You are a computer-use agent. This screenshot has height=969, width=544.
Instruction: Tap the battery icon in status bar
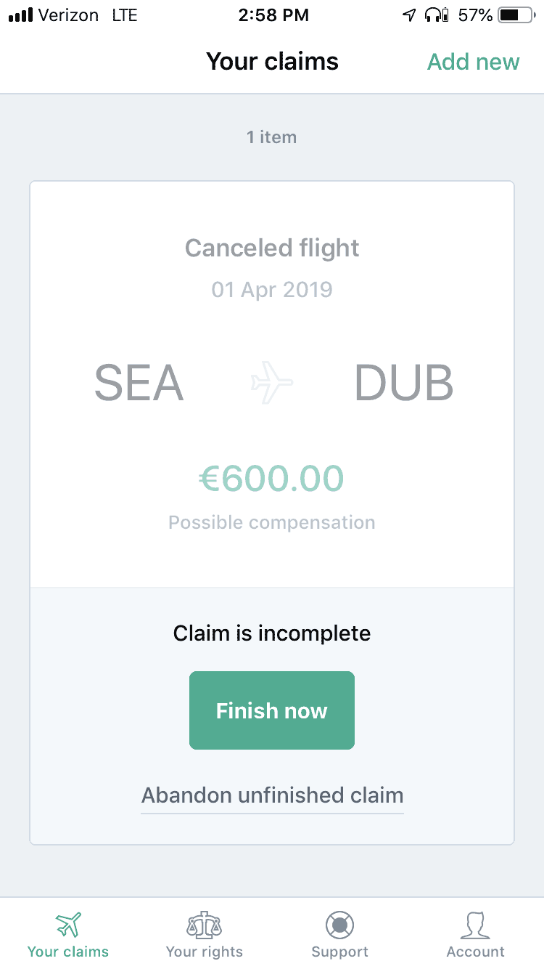[x=516, y=15]
